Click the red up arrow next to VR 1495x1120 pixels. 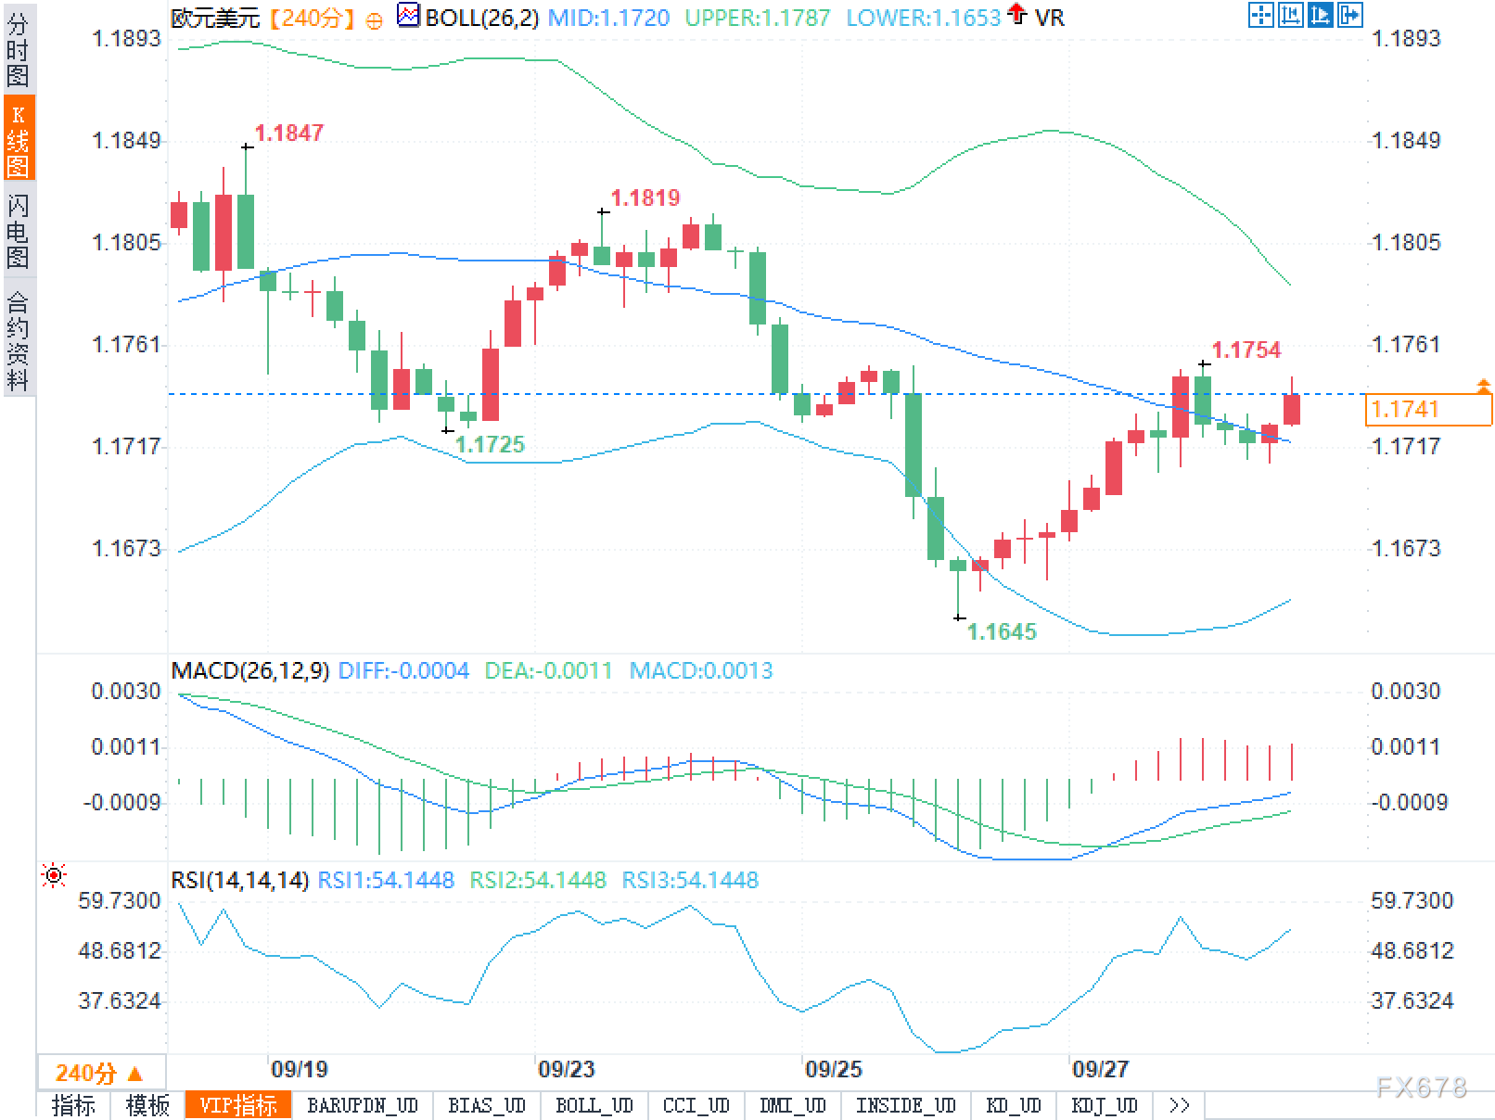pyautogui.click(x=1017, y=14)
